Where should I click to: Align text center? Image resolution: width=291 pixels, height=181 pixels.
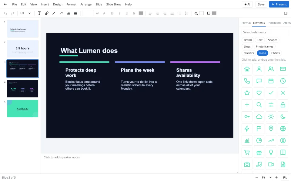[x=158, y=13]
